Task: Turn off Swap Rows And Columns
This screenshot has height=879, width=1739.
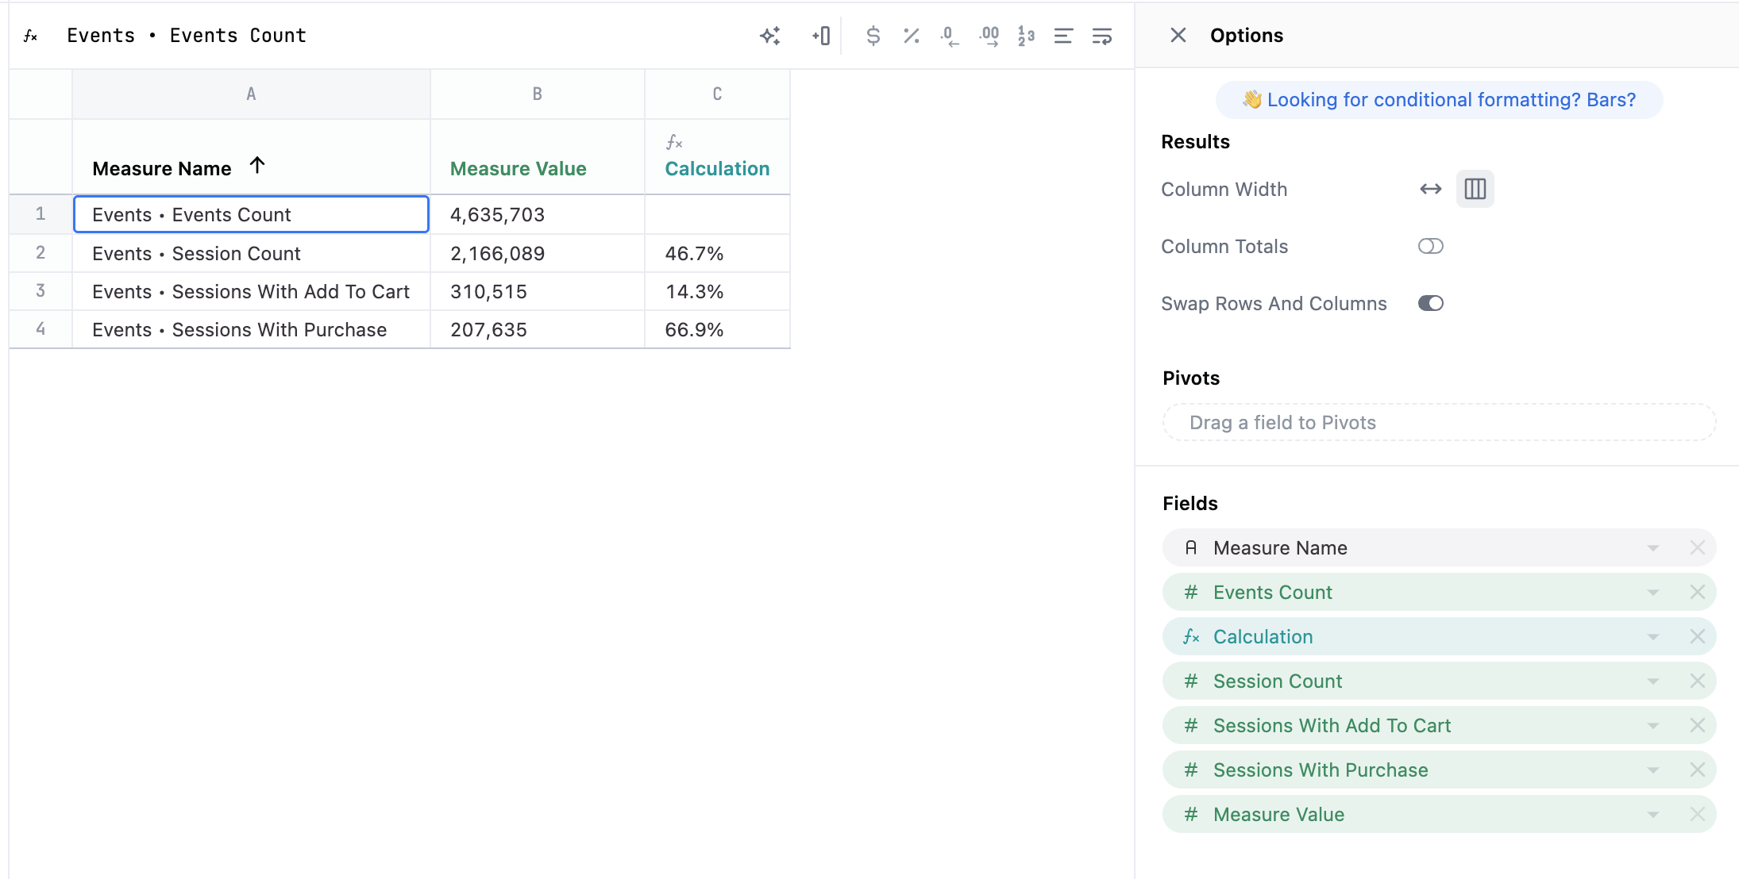Action: coord(1430,303)
